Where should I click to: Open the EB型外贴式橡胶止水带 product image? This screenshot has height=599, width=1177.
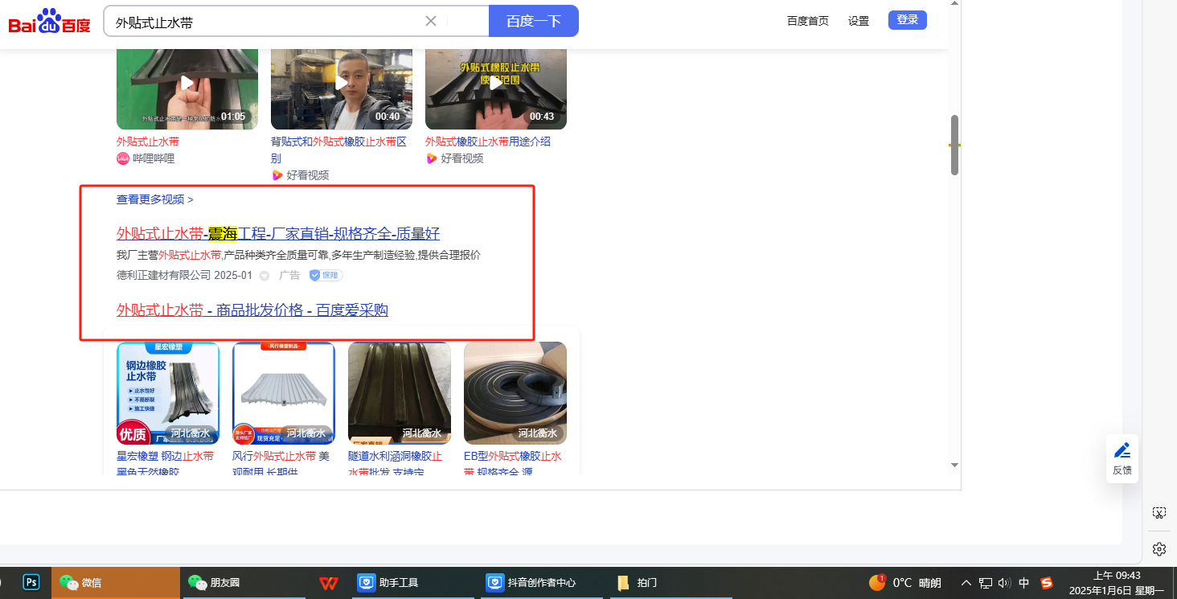515,393
